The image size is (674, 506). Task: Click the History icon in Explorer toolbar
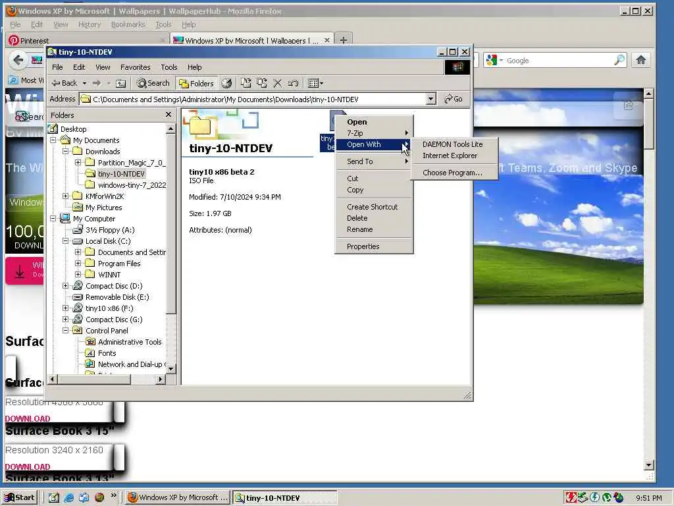226,83
